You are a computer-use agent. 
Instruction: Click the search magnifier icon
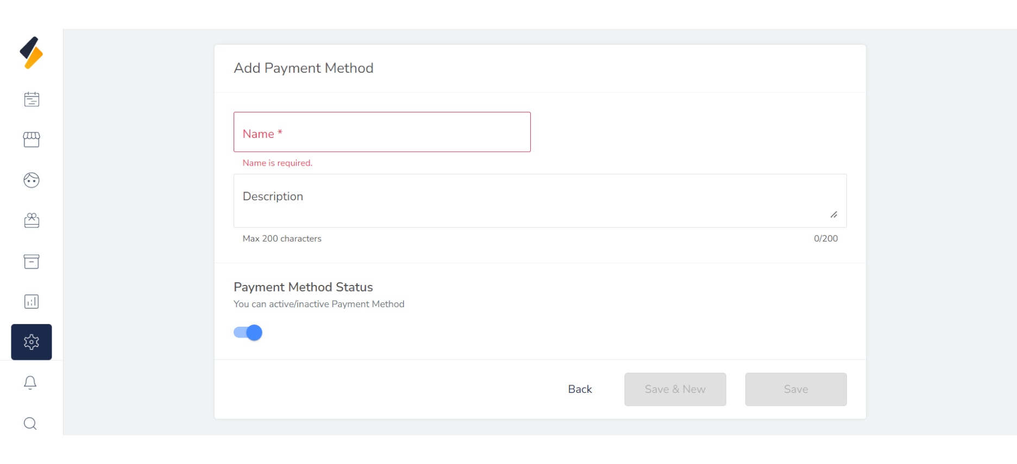30,423
